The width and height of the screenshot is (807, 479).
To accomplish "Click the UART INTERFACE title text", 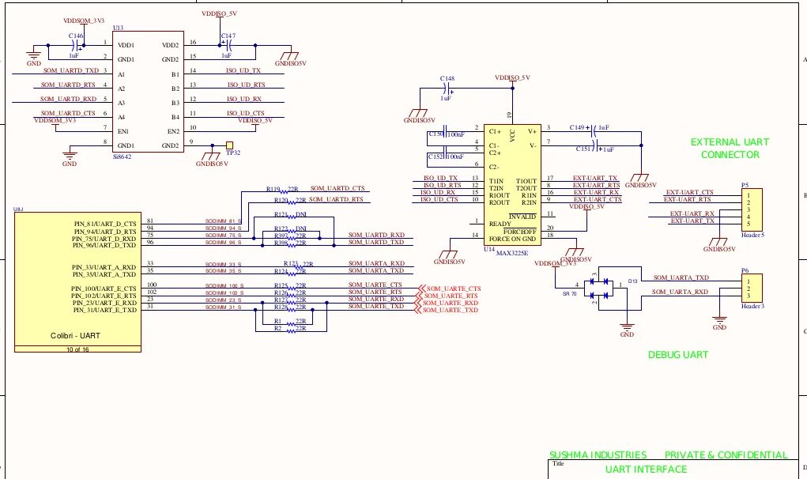I will coord(646,470).
